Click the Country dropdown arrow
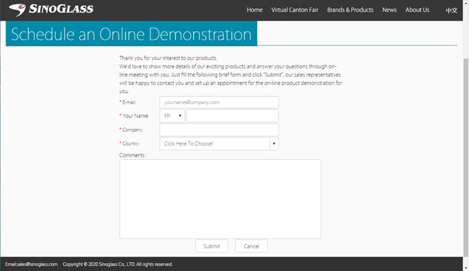This screenshot has height=271, width=469. coord(275,143)
